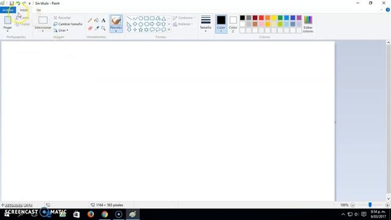Screen dimensions: 391x220
Task: Pick the Right arrow shape
Action: click(152, 24)
